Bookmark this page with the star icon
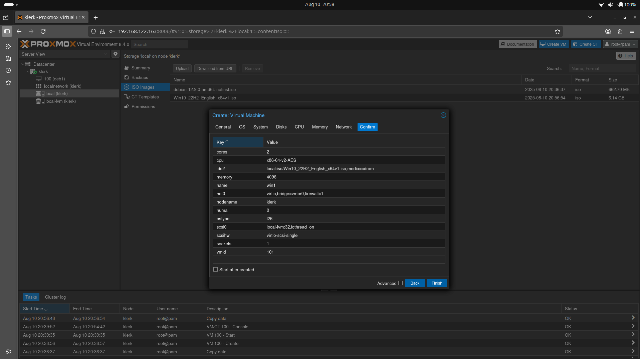The image size is (640, 359). click(x=557, y=31)
